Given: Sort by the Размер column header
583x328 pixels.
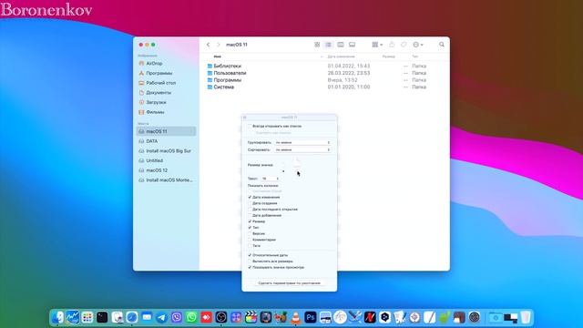Looking at the screenshot, I should (389, 56).
